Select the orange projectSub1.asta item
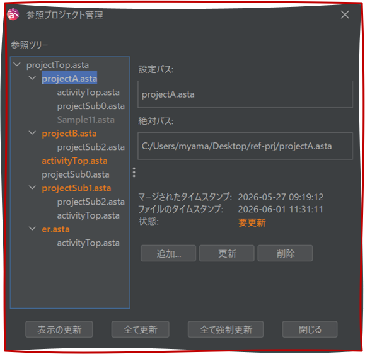The height and width of the screenshot is (354, 365). [76, 188]
